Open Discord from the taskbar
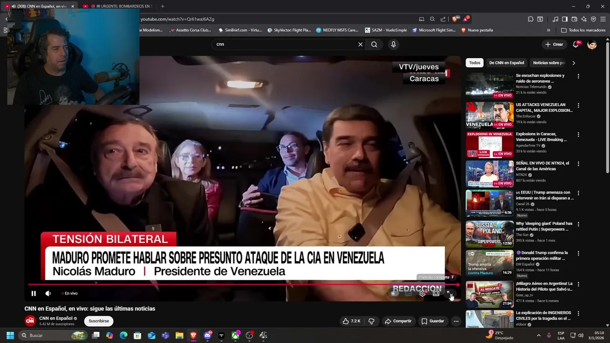This screenshot has width=610, height=343. (207, 335)
